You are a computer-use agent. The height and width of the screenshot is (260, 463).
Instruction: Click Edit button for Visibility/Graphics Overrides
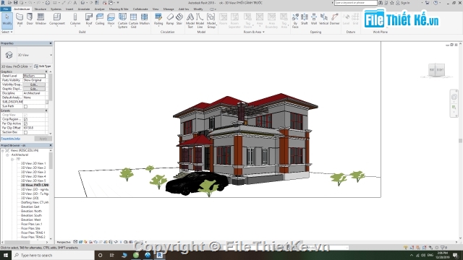[34, 84]
